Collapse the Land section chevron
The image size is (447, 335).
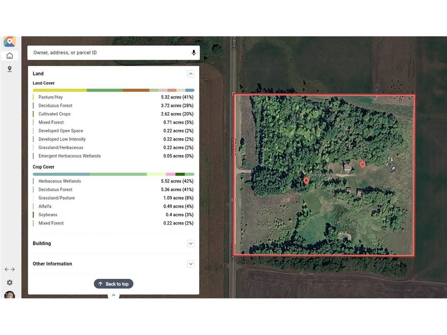tap(191, 74)
